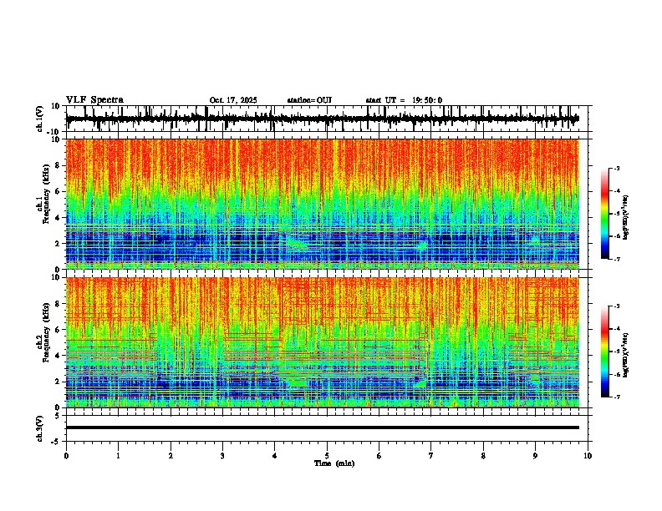
Task: Click the "ch.3(V)" axis label
Action: pos(40,428)
